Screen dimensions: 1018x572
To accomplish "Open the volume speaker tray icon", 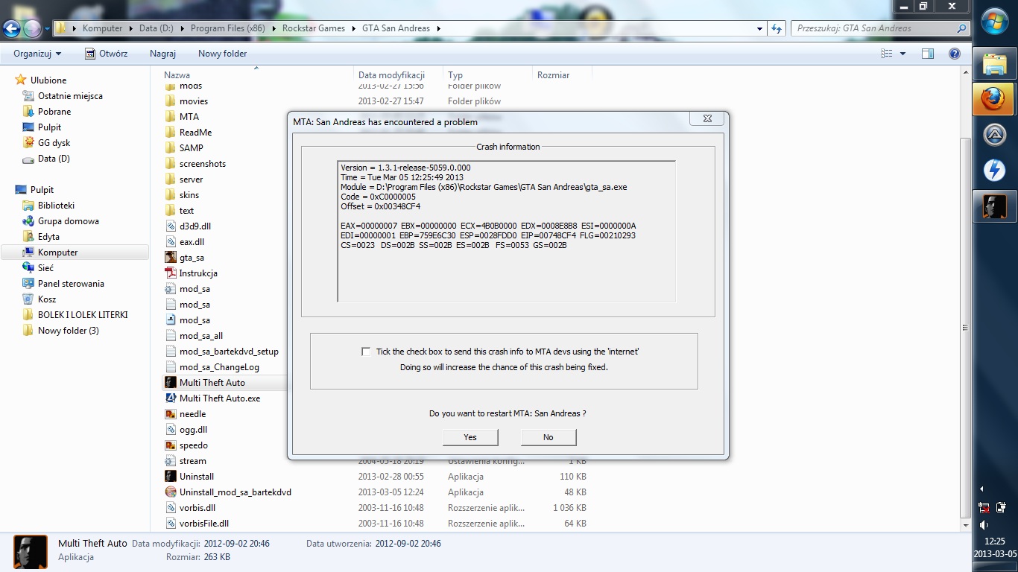I will point(984,525).
